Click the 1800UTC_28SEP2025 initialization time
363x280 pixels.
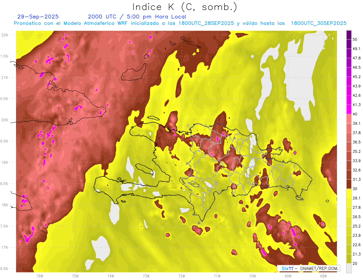(206, 23)
